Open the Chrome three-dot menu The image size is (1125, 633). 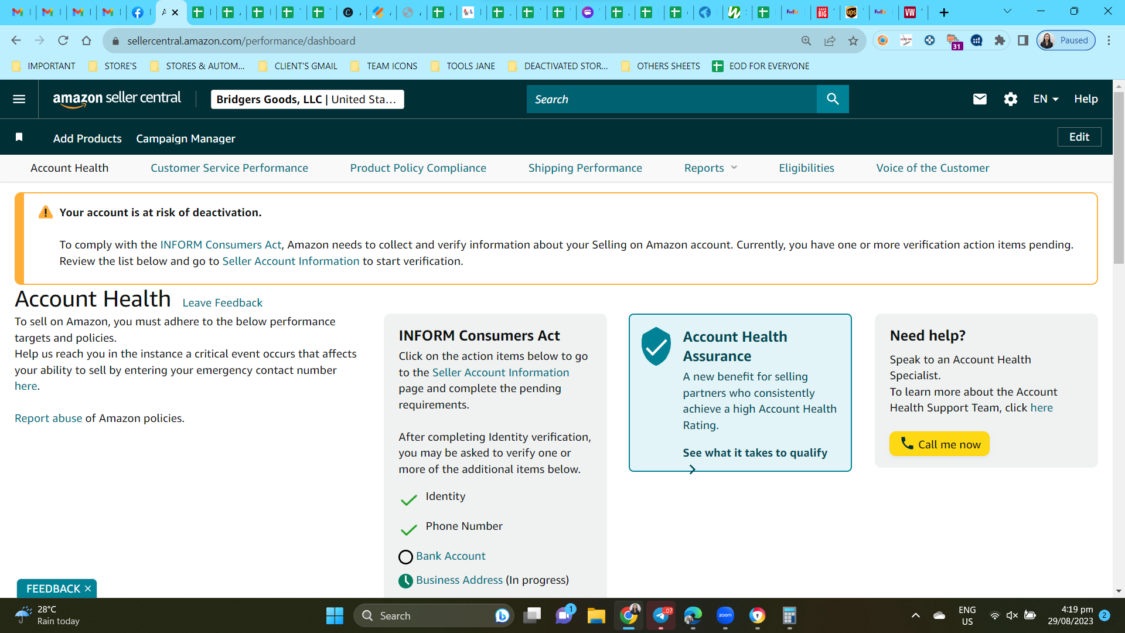[x=1109, y=40]
